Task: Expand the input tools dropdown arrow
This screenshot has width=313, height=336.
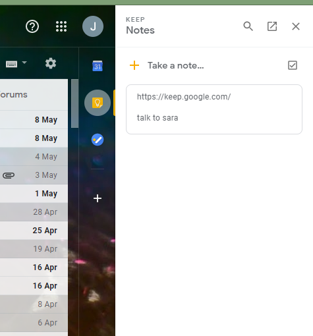Action: 24,63
